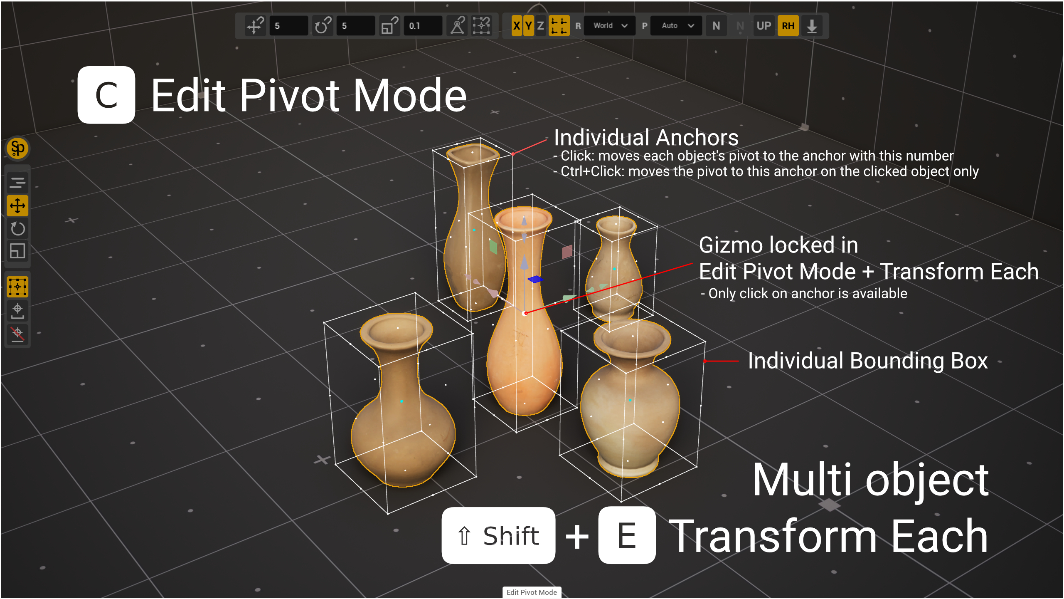Toggle the Z axis button

click(540, 26)
